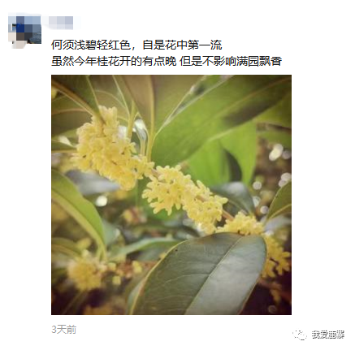Click the "3天前" timestamp

(64, 330)
